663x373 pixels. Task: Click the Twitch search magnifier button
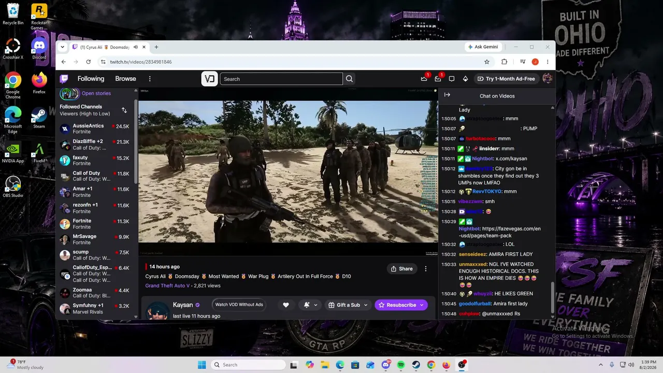click(x=349, y=79)
